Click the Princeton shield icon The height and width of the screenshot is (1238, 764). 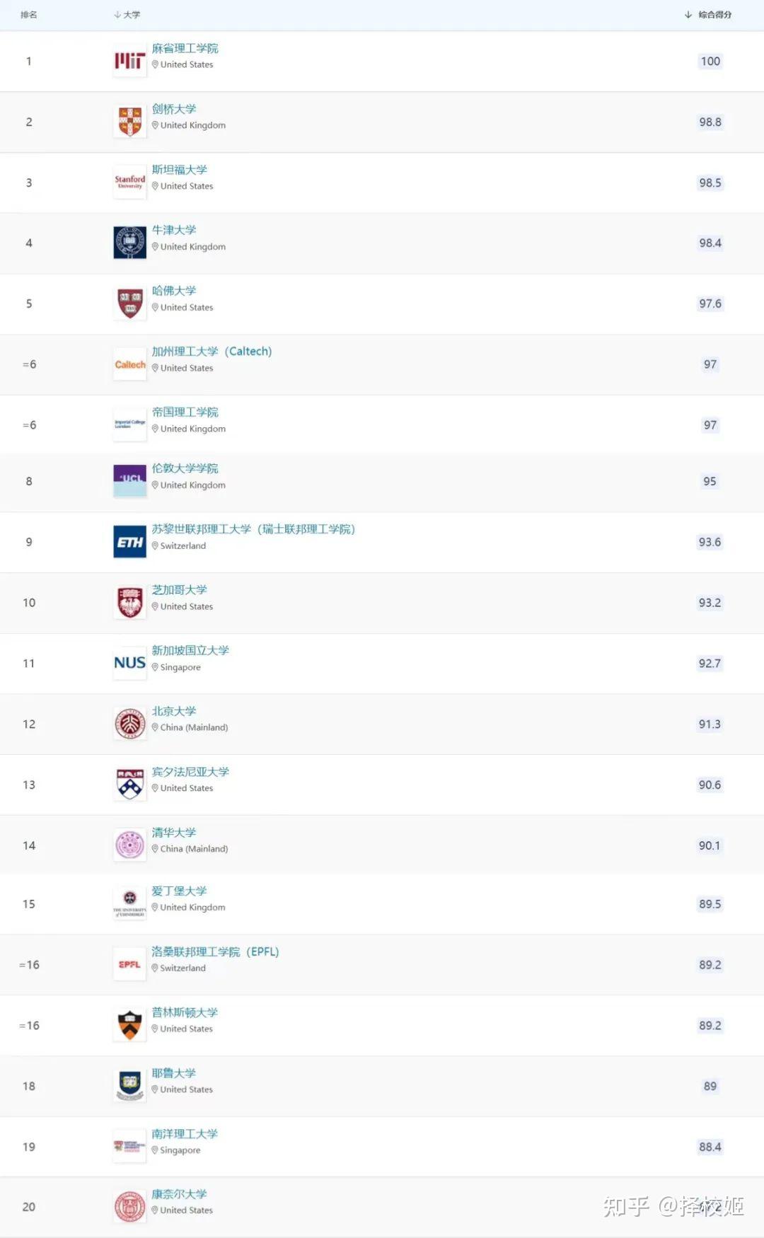coord(129,1025)
